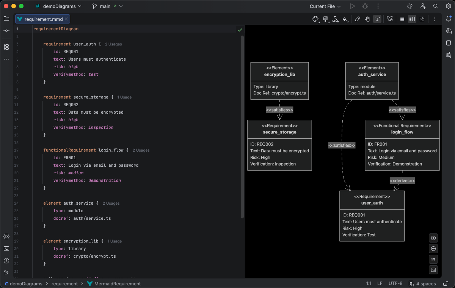Click the Debug bug icon

point(365,6)
